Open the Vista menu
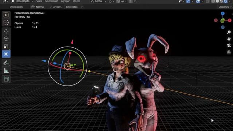The width and height of the screenshot is (233, 131). coord(39,1)
